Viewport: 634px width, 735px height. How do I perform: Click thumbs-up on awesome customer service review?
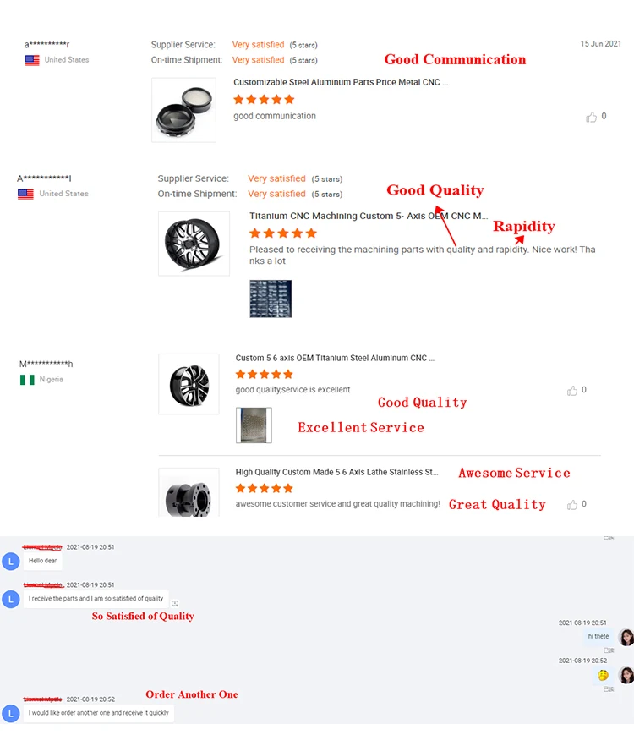click(571, 505)
